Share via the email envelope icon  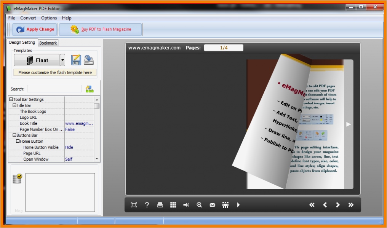coord(212,205)
